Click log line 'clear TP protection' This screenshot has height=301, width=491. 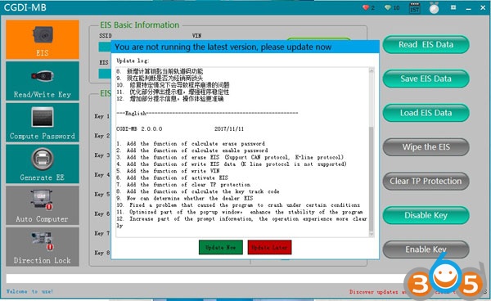(x=183, y=185)
